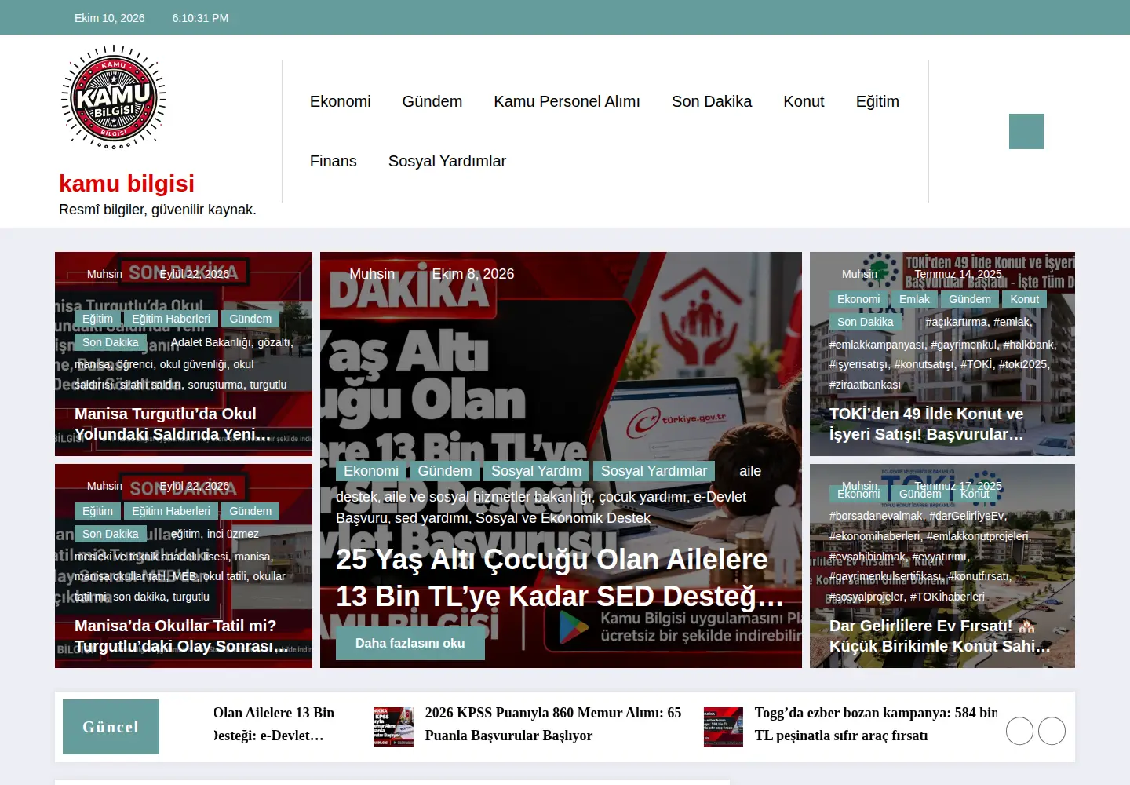The image size is (1130, 785).
Task: Open ticker item 'Togg'da ezber bozan kampanya'
Action: [x=876, y=724]
